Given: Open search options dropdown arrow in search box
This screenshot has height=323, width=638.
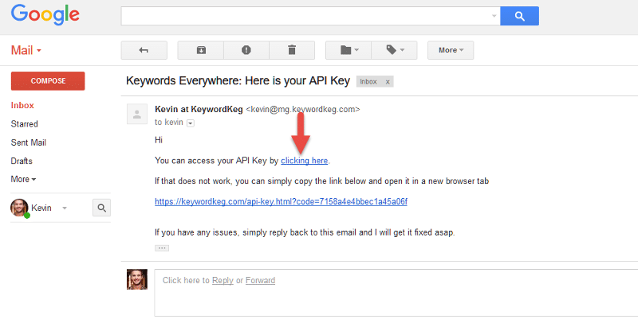Looking at the screenshot, I should [494, 16].
